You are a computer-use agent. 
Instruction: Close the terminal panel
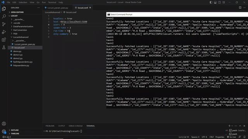(244, 126)
